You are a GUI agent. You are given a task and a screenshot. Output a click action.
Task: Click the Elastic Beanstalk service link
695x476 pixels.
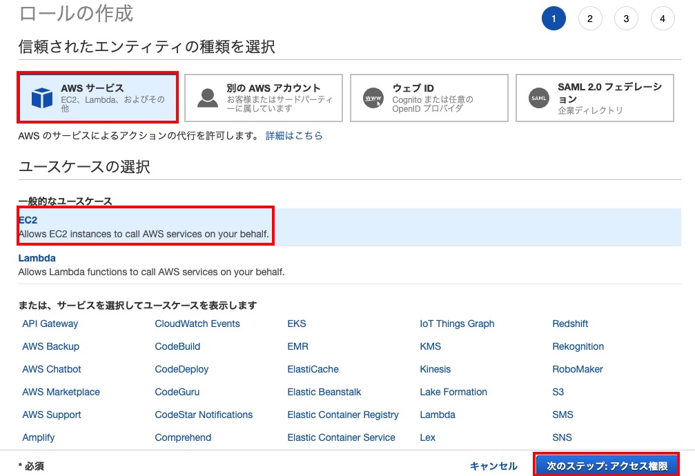click(x=324, y=392)
